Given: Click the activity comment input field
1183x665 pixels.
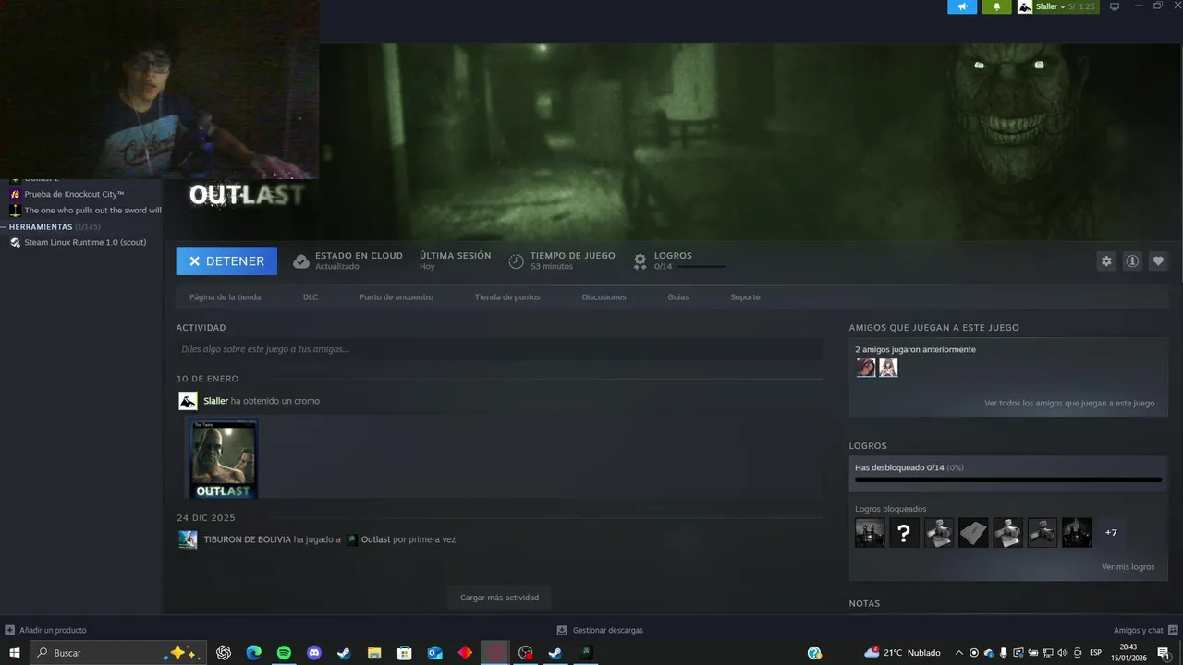Looking at the screenshot, I should click(499, 349).
